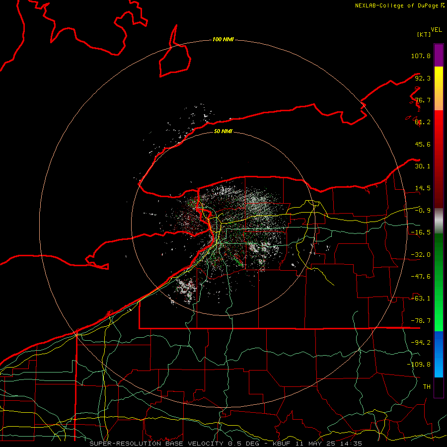Click the -32.0 legend value
The height and width of the screenshot is (447, 447).
tap(421, 255)
